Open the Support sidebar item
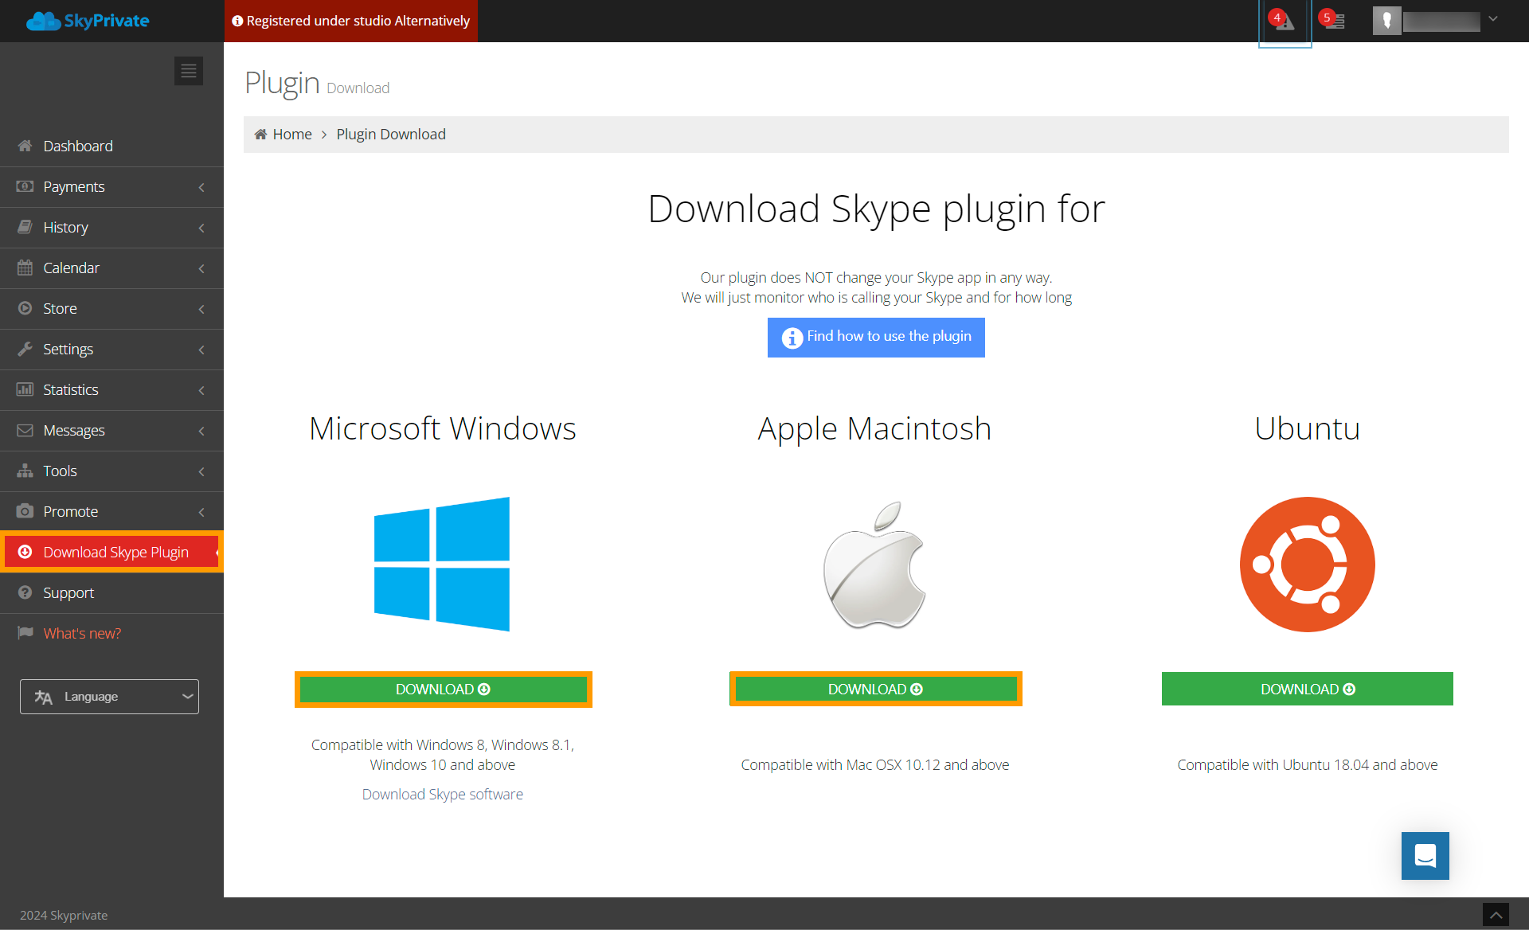This screenshot has height=930, width=1529. point(68,592)
